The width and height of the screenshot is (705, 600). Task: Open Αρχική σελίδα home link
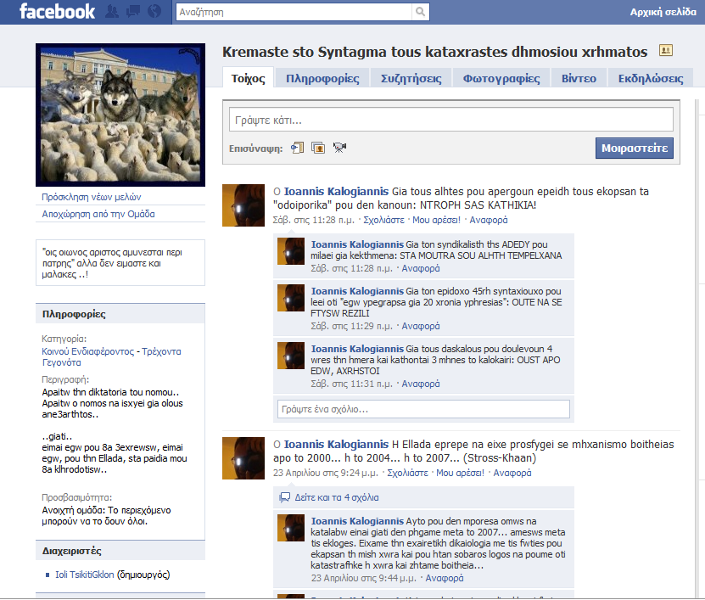pyautogui.click(x=663, y=12)
